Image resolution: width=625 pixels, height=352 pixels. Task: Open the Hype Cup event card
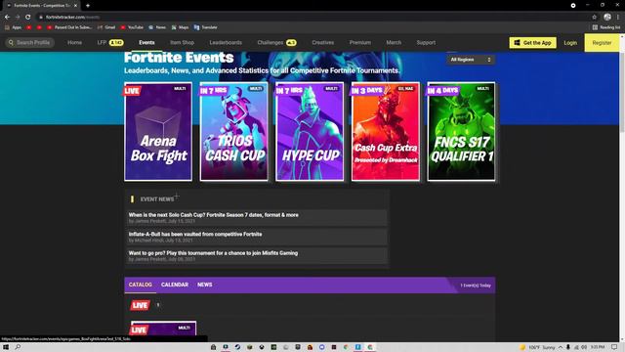tap(310, 131)
